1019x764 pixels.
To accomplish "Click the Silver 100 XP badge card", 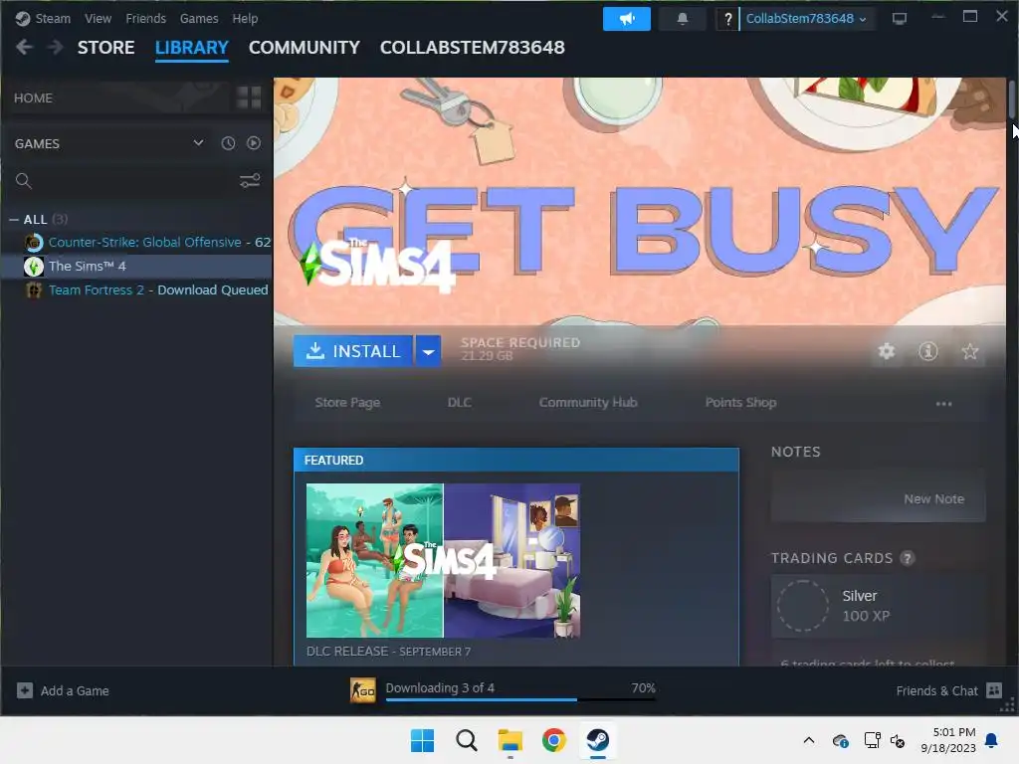I will point(878,606).
